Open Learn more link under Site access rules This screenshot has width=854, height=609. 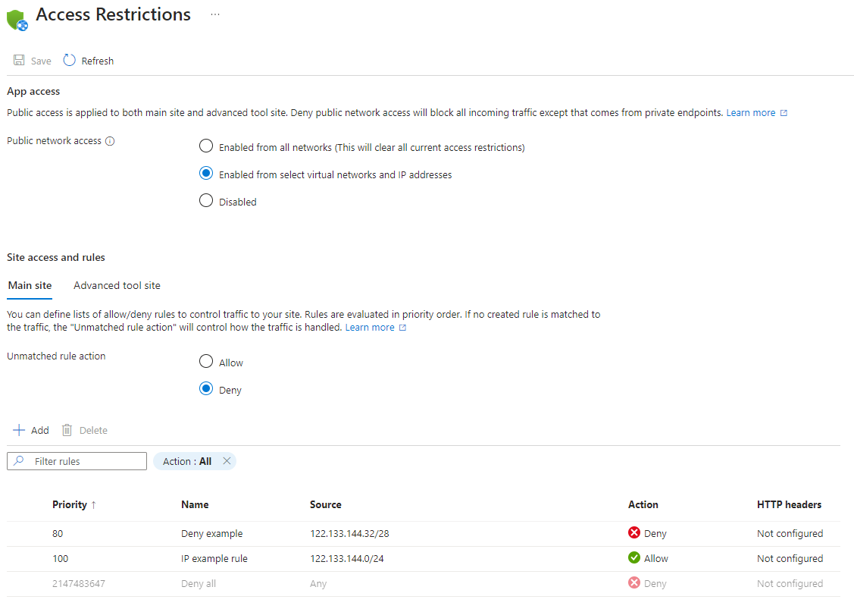point(370,328)
